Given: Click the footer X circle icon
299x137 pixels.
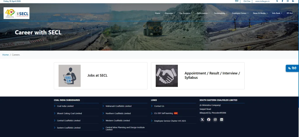Looking at the screenshot, I should (x=202, y=119).
